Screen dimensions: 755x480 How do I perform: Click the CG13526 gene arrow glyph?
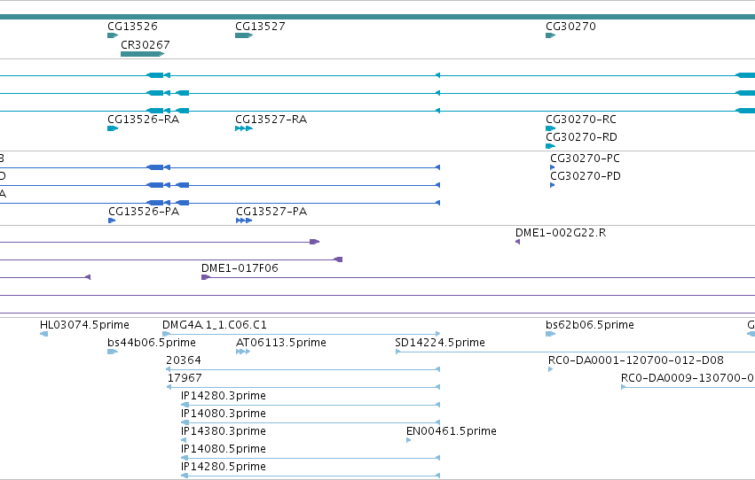[x=113, y=35]
